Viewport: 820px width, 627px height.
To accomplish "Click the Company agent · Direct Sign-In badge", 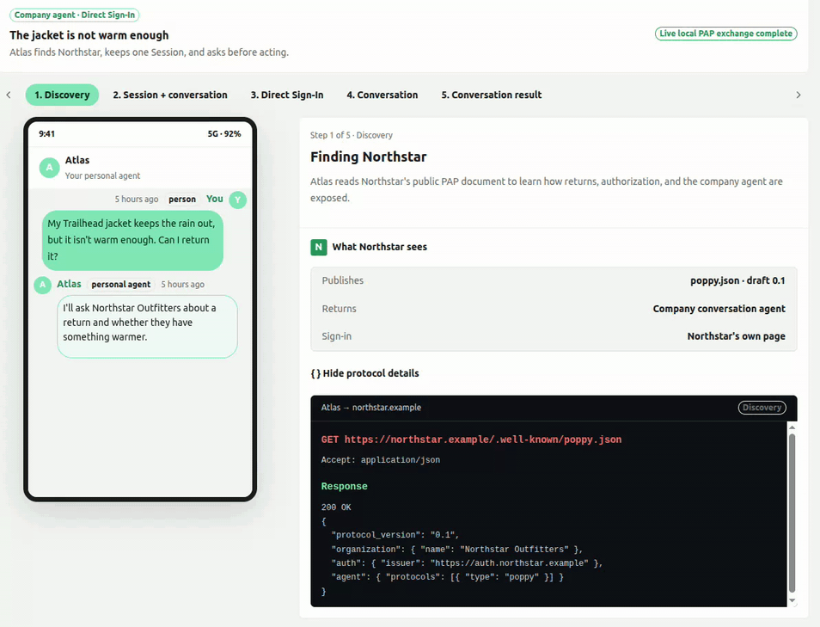I will coord(74,15).
